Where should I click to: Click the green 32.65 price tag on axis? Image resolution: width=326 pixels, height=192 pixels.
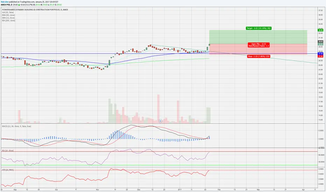pyautogui.click(x=321, y=30)
